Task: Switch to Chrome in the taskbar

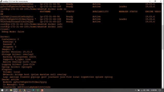Action: click(x=25, y=90)
